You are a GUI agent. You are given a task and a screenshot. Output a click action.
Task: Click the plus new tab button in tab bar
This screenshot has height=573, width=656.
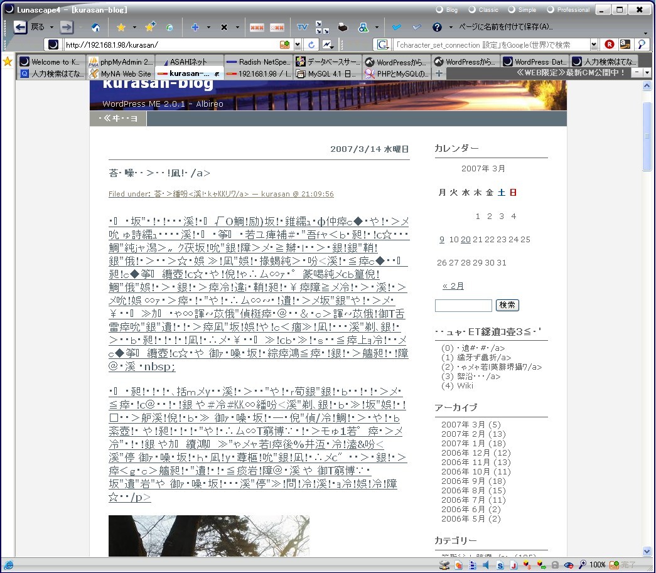pos(438,73)
